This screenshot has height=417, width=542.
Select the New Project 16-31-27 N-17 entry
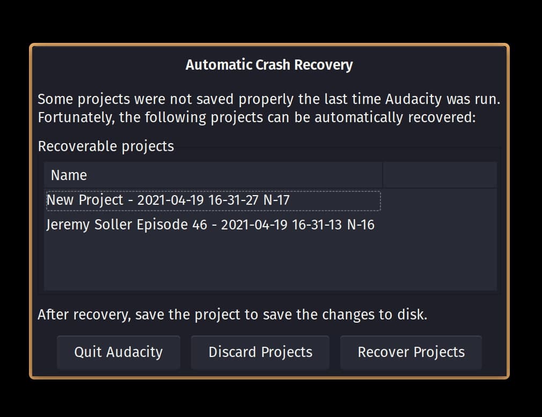pyautogui.click(x=168, y=199)
